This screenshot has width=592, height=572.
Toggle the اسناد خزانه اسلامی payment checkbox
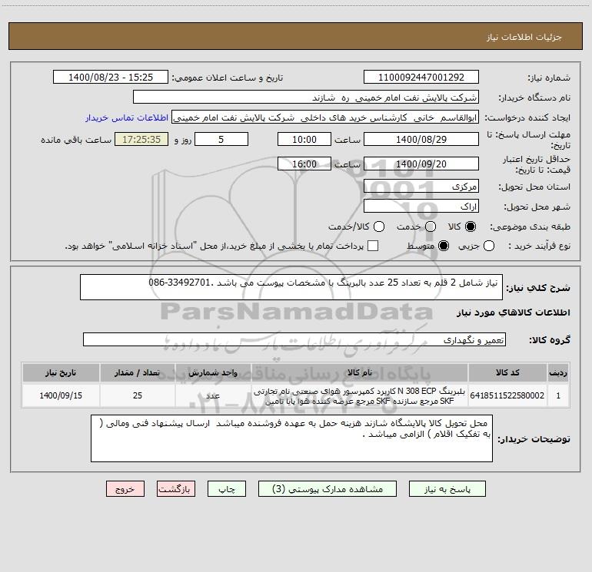pos(373,246)
